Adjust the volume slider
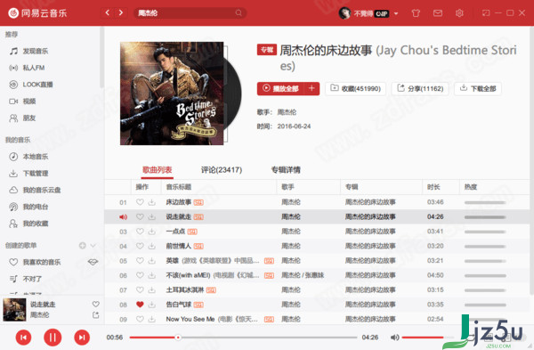 (428, 338)
